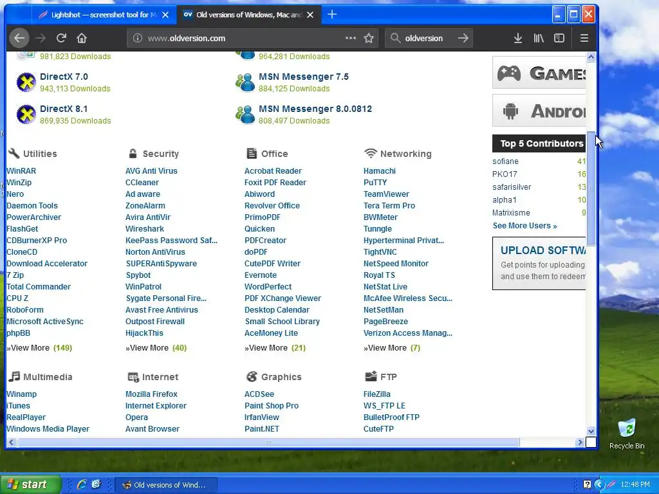This screenshot has height=494, width=659.
Task: Open the Acrobat Reader link
Action: coord(273,171)
